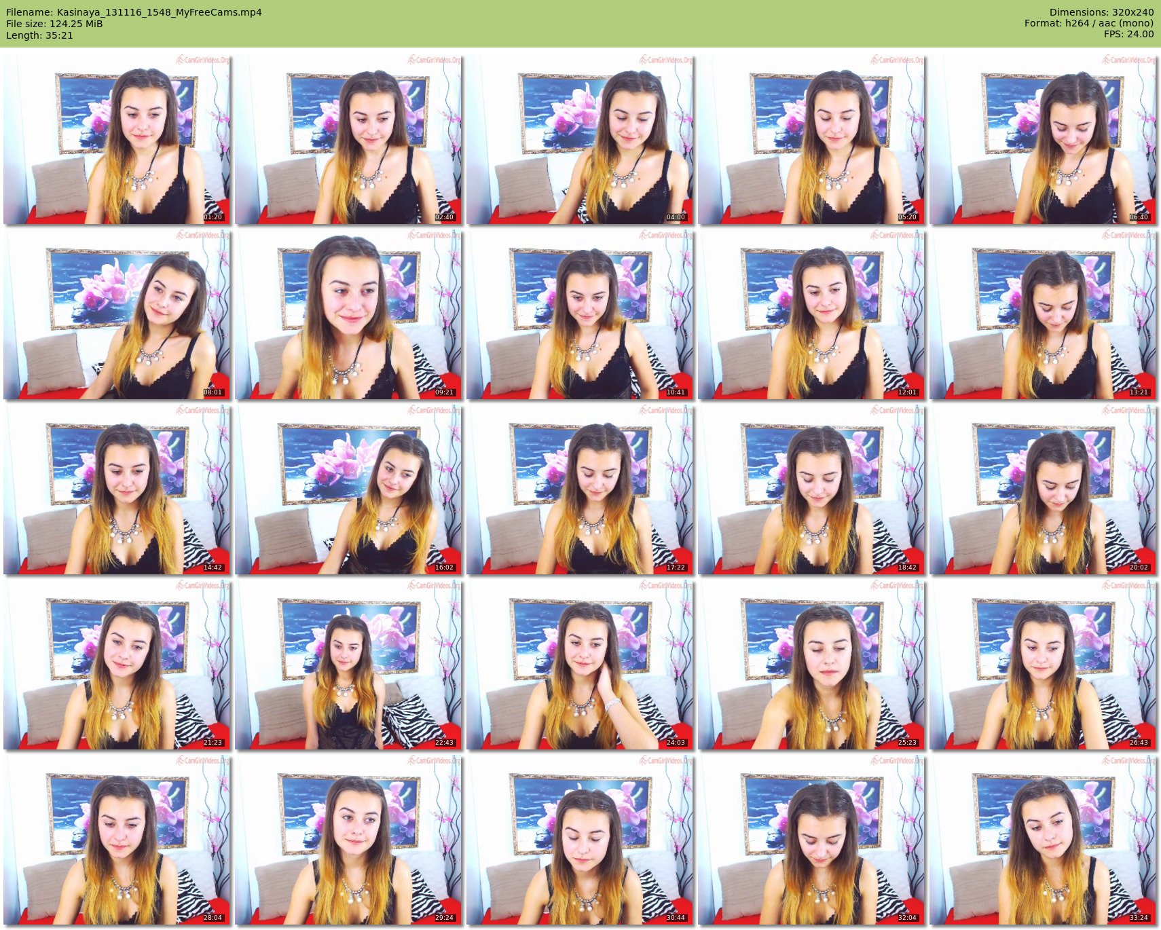Image resolution: width=1161 pixels, height=930 pixels.
Task: Open the frame stamped 18:42
Action: point(811,489)
